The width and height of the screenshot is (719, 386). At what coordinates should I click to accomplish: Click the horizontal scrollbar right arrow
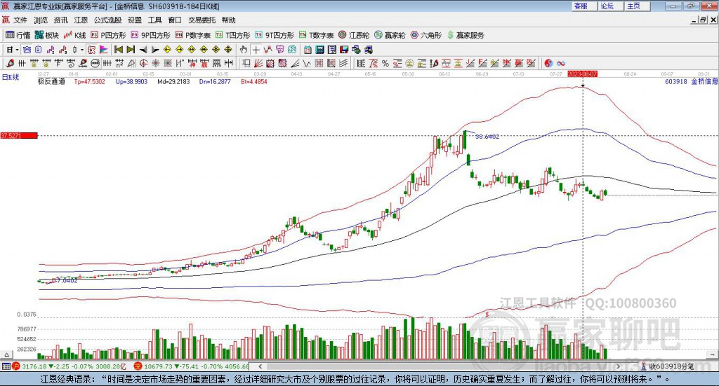[x=618, y=366]
